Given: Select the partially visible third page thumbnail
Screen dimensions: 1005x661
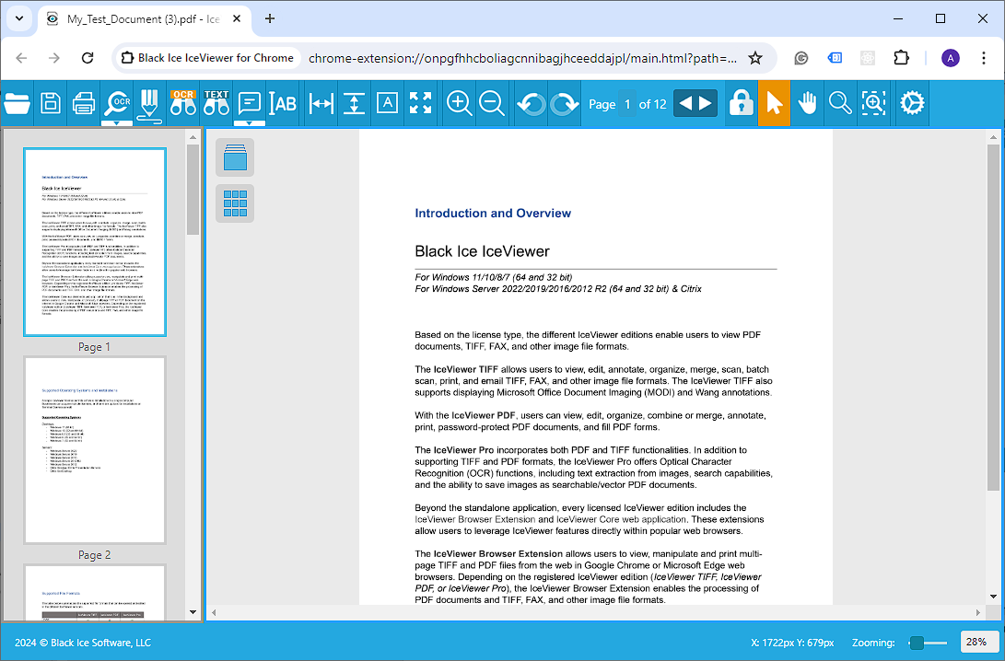Looking at the screenshot, I should tap(95, 592).
